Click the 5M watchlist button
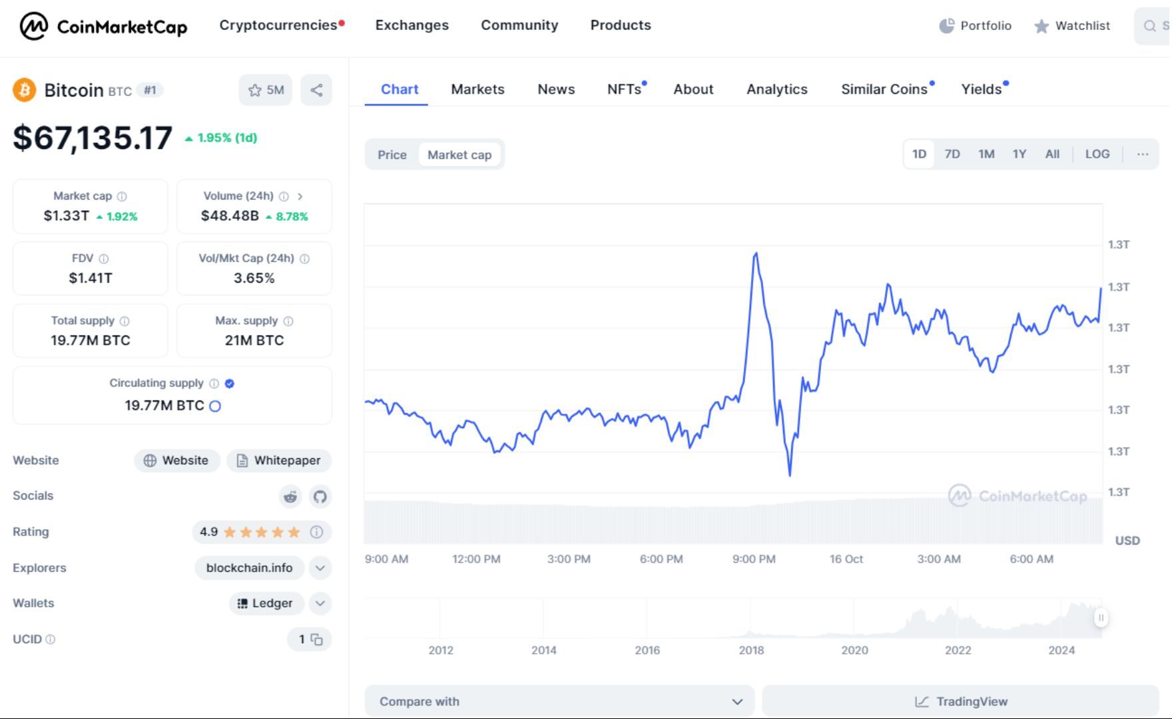This screenshot has width=1172, height=719. click(265, 90)
